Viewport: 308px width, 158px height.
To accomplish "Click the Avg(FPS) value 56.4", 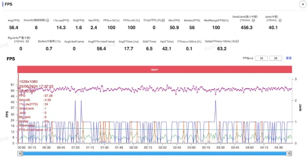I will pos(14,28).
